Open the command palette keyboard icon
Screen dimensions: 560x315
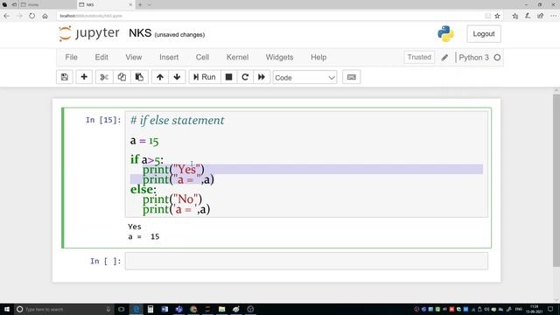coord(352,77)
